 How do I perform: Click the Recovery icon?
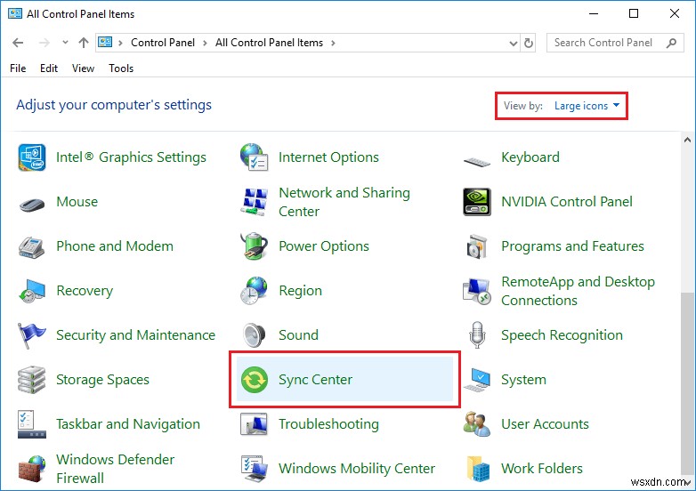[32, 291]
